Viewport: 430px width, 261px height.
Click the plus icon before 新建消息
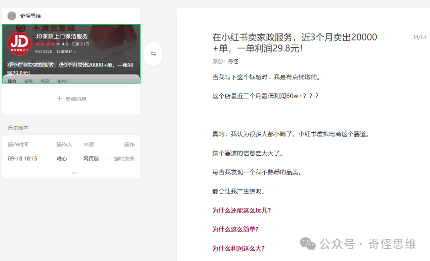coord(59,99)
